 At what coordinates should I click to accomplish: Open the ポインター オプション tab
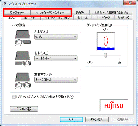click(57, 18)
